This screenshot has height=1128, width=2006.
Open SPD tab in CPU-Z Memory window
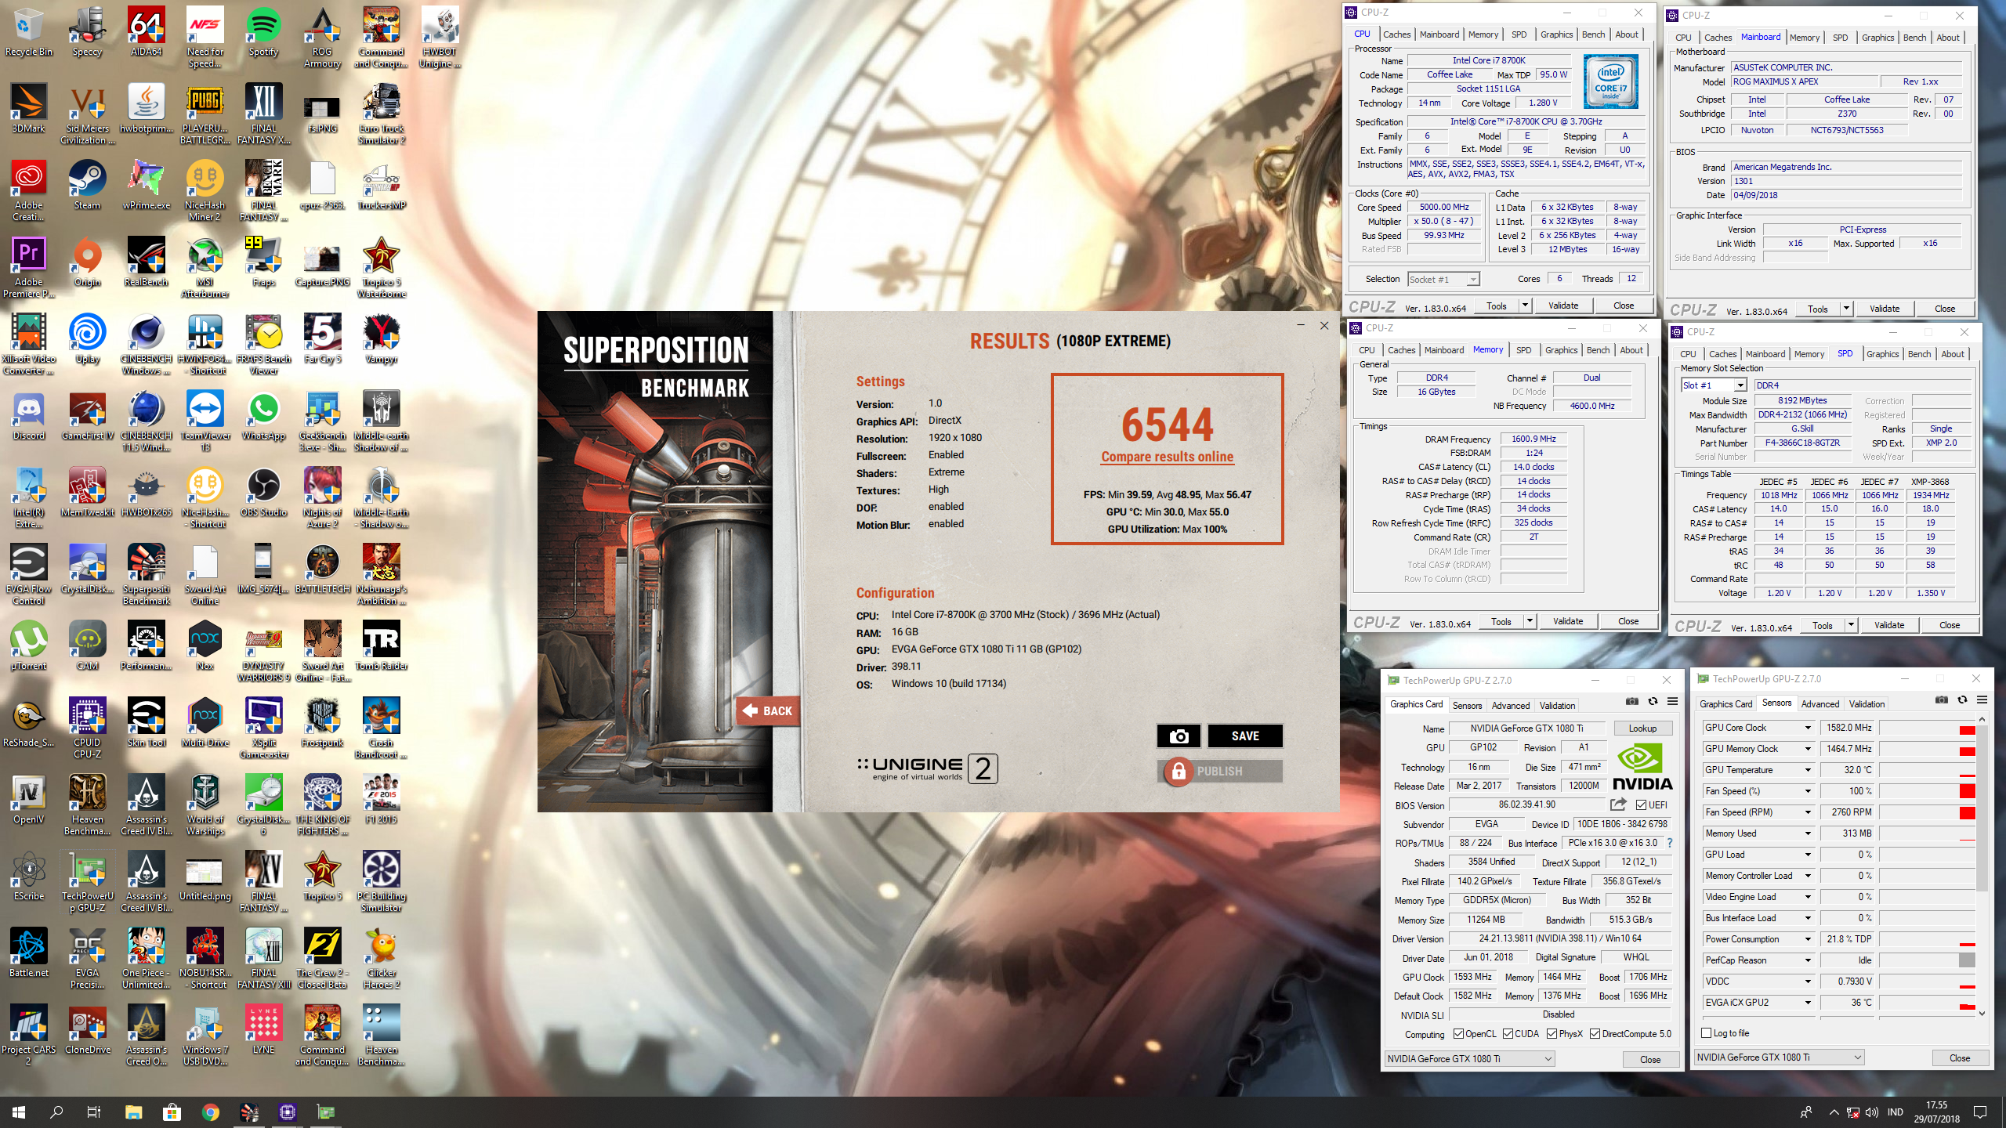click(x=1523, y=350)
